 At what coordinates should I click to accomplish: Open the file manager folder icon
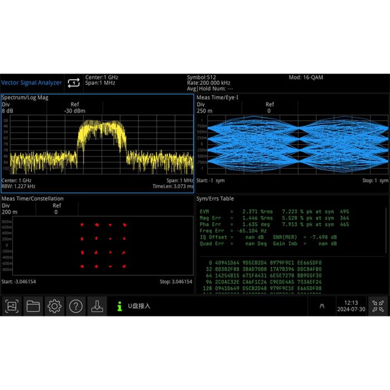coord(33,306)
